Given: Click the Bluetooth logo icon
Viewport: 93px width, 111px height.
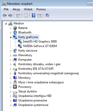Looking at the screenshot, I should pyautogui.click(x=15, y=32).
